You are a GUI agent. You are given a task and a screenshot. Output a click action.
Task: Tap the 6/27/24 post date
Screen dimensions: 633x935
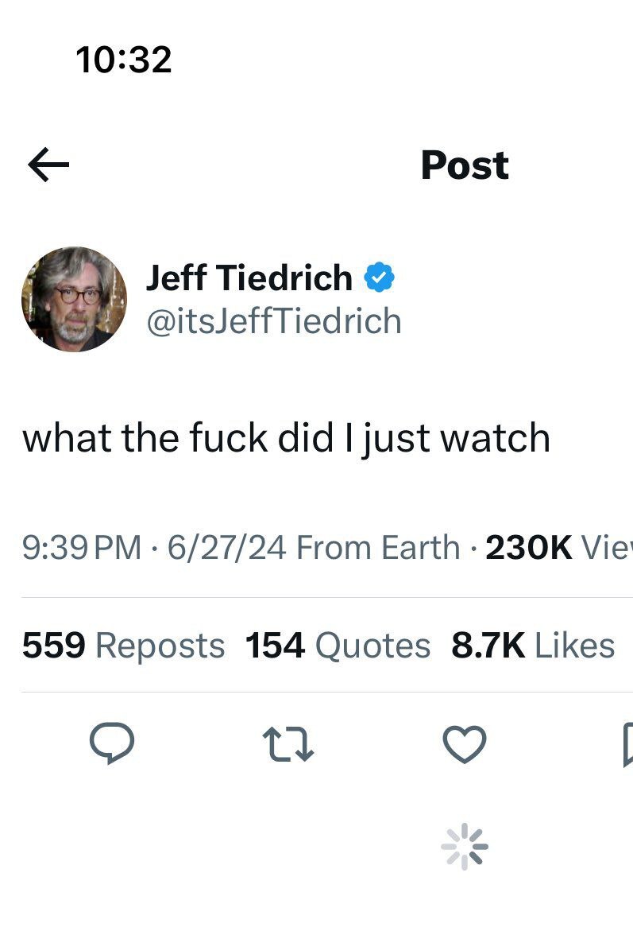[x=226, y=547]
